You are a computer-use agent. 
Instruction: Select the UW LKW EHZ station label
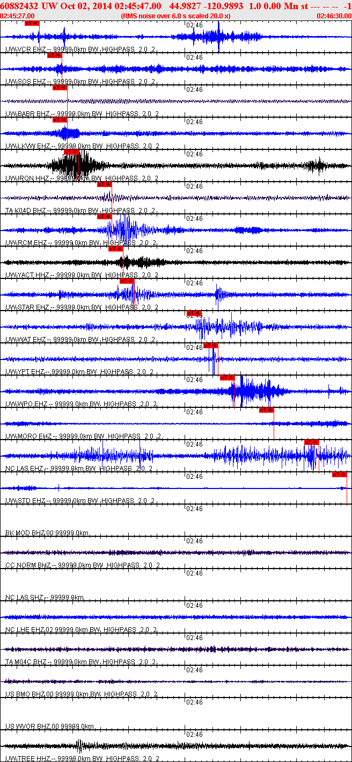point(28,146)
